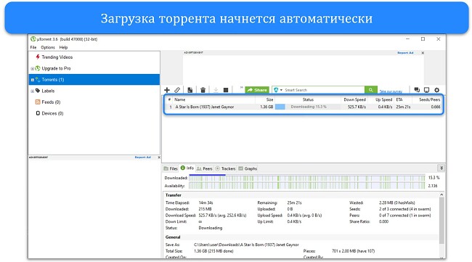Screen dimensions: 472x262
Task: Click the Downloaded pieces bar
Action: pos(307,178)
